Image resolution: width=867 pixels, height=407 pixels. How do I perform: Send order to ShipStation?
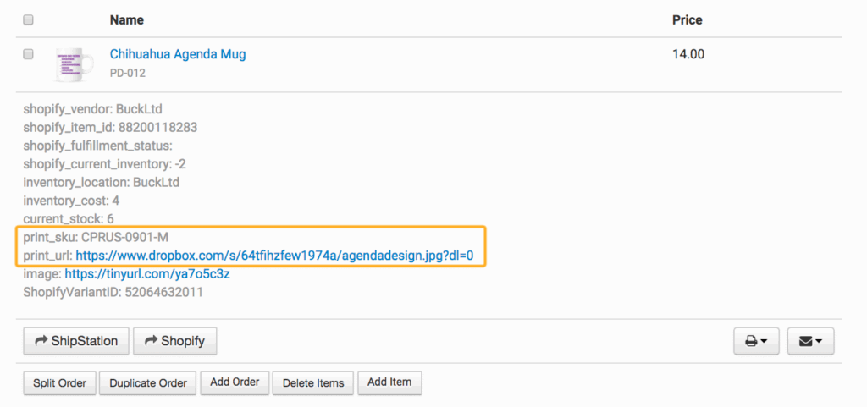[75, 341]
